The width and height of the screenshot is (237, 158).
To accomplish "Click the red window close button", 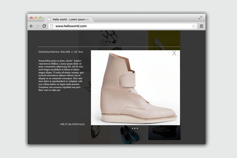I will tap(31, 18).
